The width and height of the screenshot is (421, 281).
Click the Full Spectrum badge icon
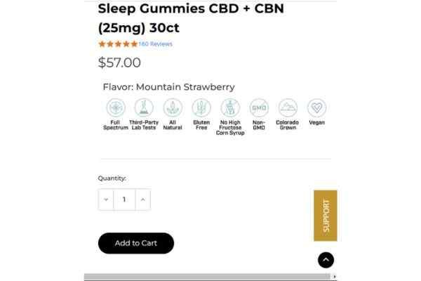(x=116, y=107)
